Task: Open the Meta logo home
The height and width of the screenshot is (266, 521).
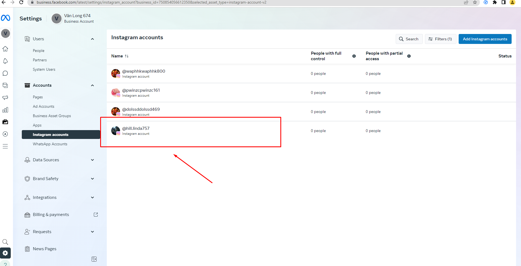Action: point(6,18)
